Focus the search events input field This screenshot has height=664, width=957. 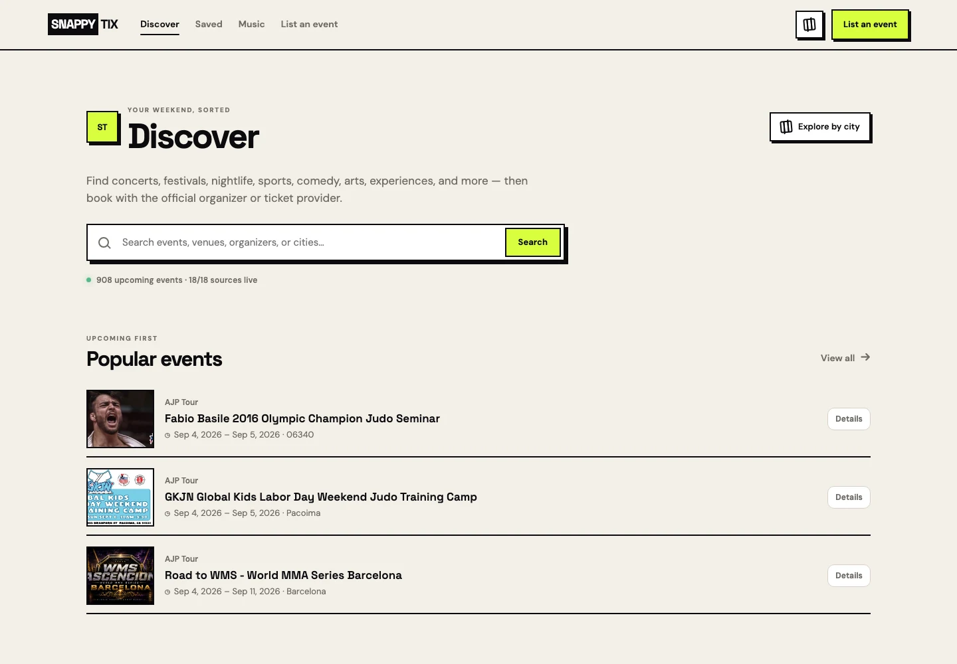[309, 242]
